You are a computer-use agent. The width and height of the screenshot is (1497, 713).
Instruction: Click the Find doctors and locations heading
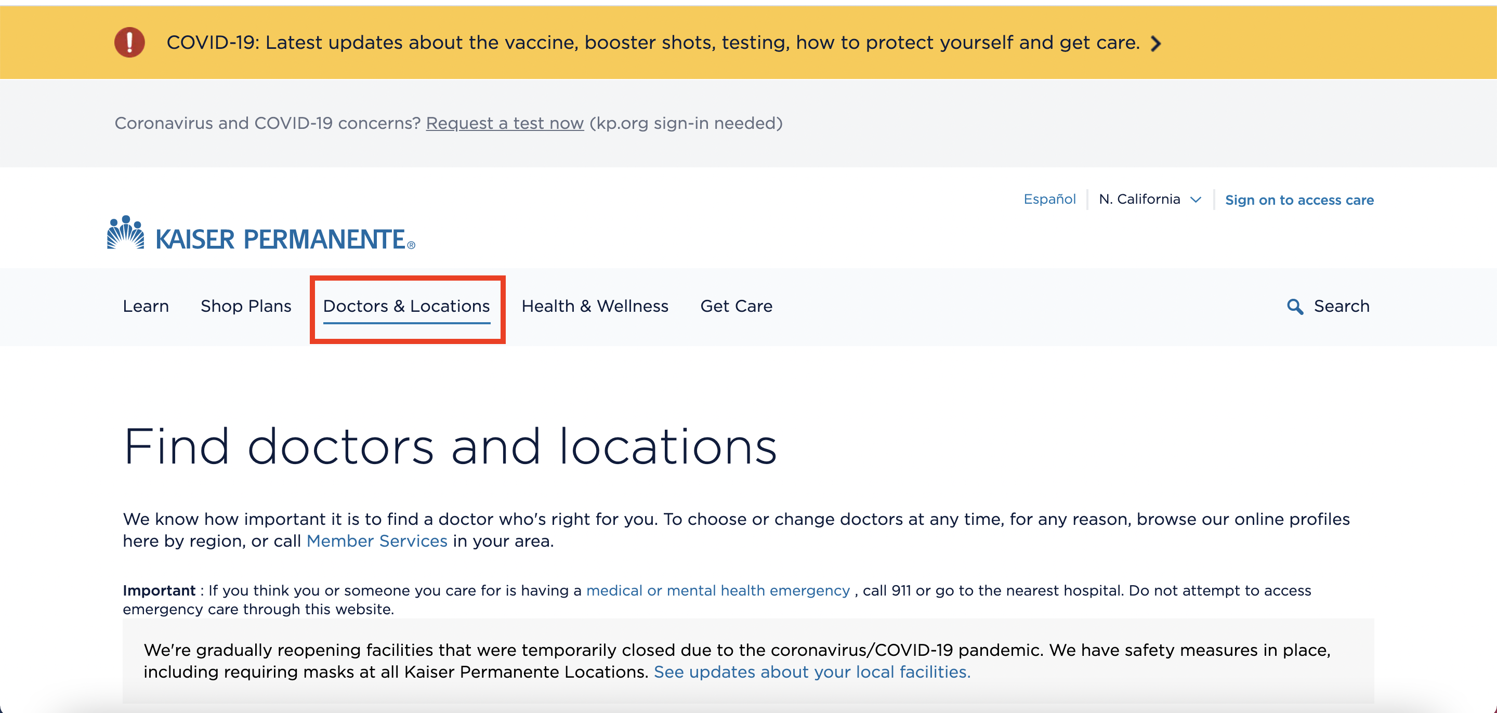point(450,446)
